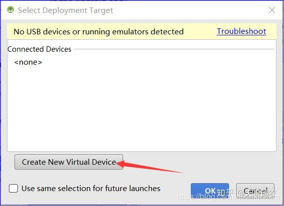The height and width of the screenshot is (206, 284).
Task: Click Create New Virtual Device button
Action: tap(69, 162)
